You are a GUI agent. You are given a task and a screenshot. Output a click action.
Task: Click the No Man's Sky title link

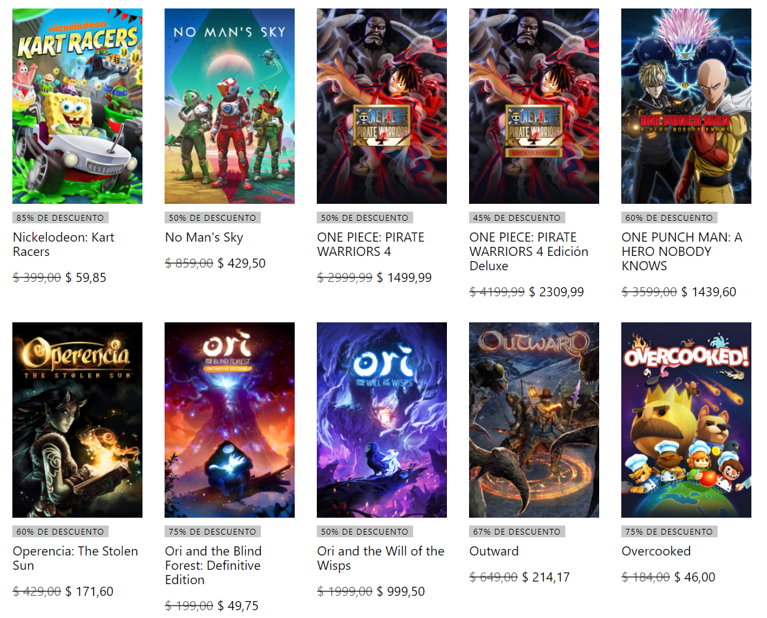pyautogui.click(x=204, y=238)
